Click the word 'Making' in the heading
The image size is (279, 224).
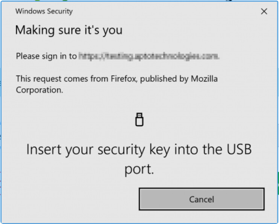[33, 30]
